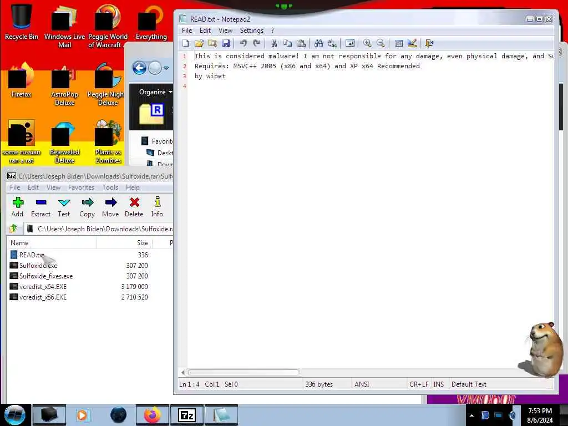Click the New document icon in Notepad2
Image resolution: width=568 pixels, height=426 pixels.
pyautogui.click(x=185, y=43)
